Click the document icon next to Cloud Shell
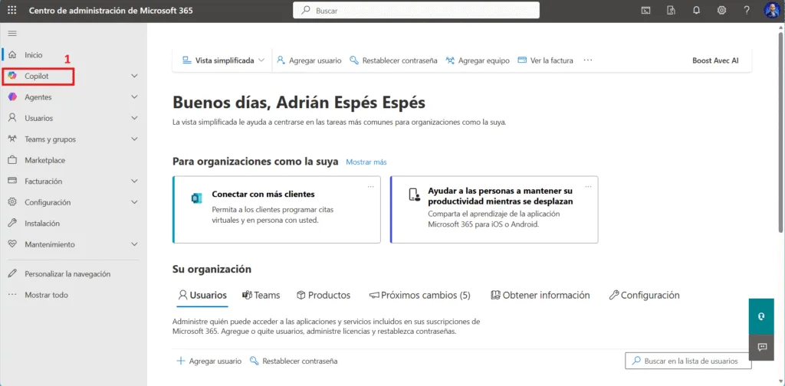785x386 pixels. [x=672, y=11]
